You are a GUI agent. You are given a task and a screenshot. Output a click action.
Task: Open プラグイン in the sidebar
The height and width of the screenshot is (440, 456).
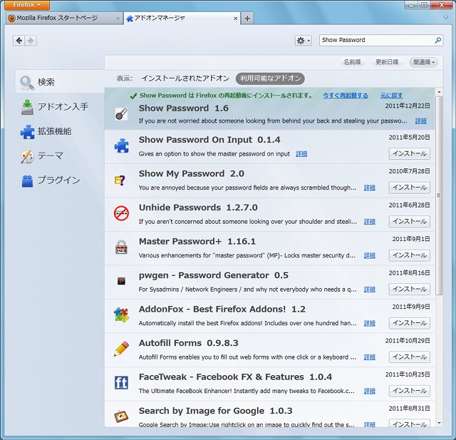click(60, 180)
